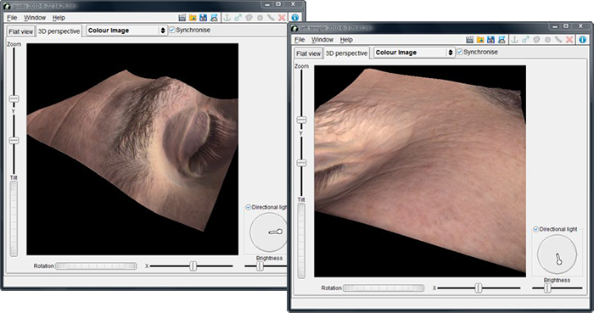Click clapperboard icon in guido window toolbar
Screen dimensions: 594x313
pos(182,18)
